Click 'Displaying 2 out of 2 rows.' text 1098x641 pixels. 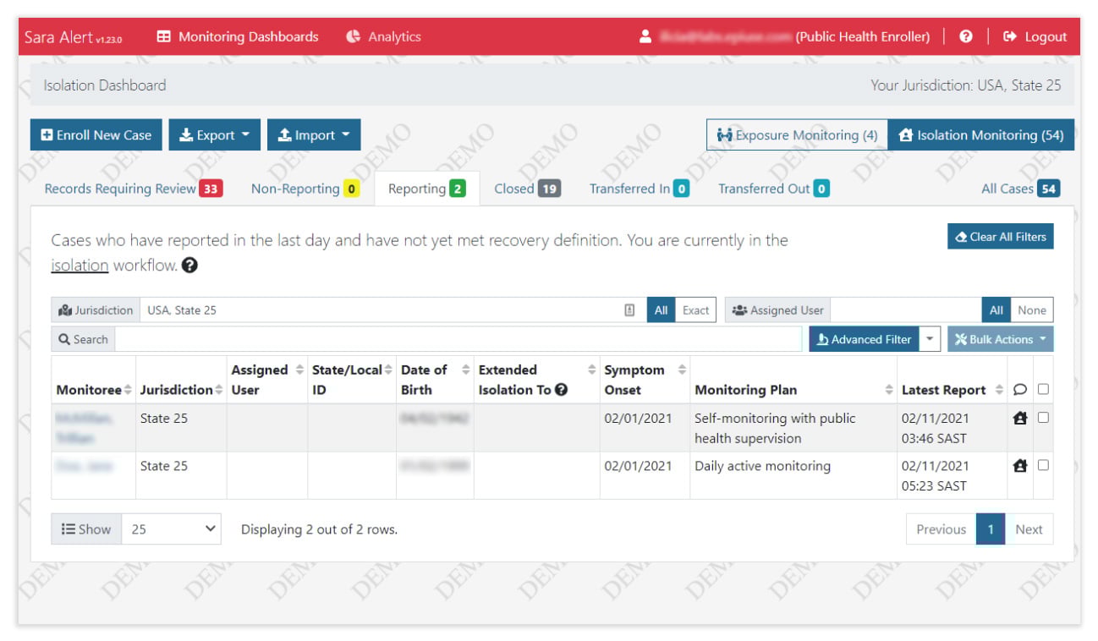[x=319, y=529]
